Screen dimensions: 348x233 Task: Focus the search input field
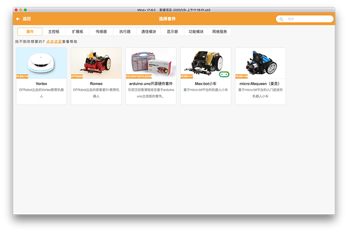tap(304, 19)
